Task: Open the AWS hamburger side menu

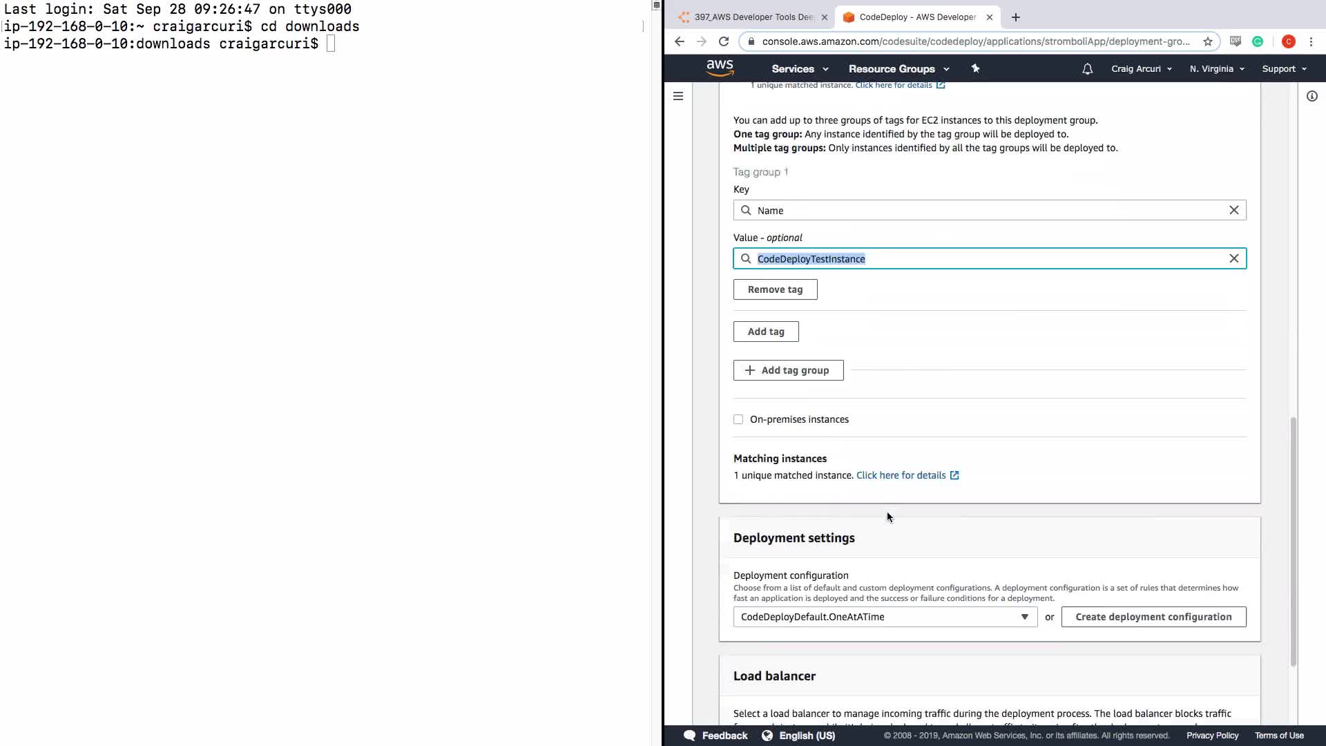Action: [678, 96]
